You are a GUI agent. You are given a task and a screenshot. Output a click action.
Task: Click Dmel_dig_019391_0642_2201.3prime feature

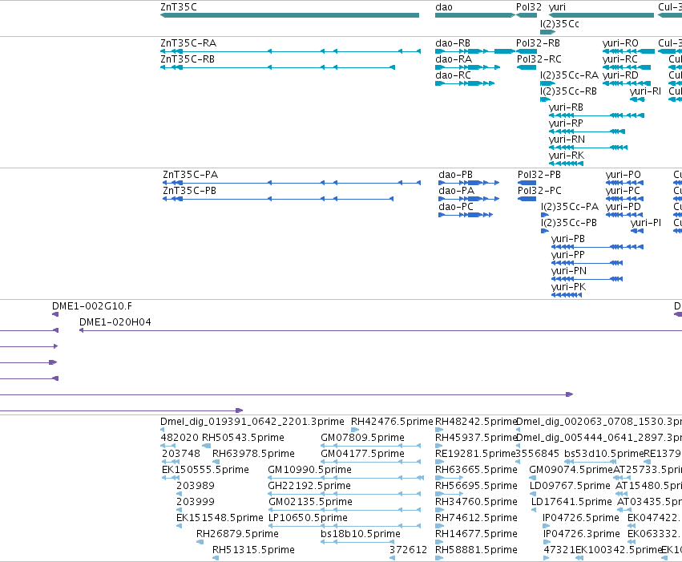pyautogui.click(x=163, y=431)
